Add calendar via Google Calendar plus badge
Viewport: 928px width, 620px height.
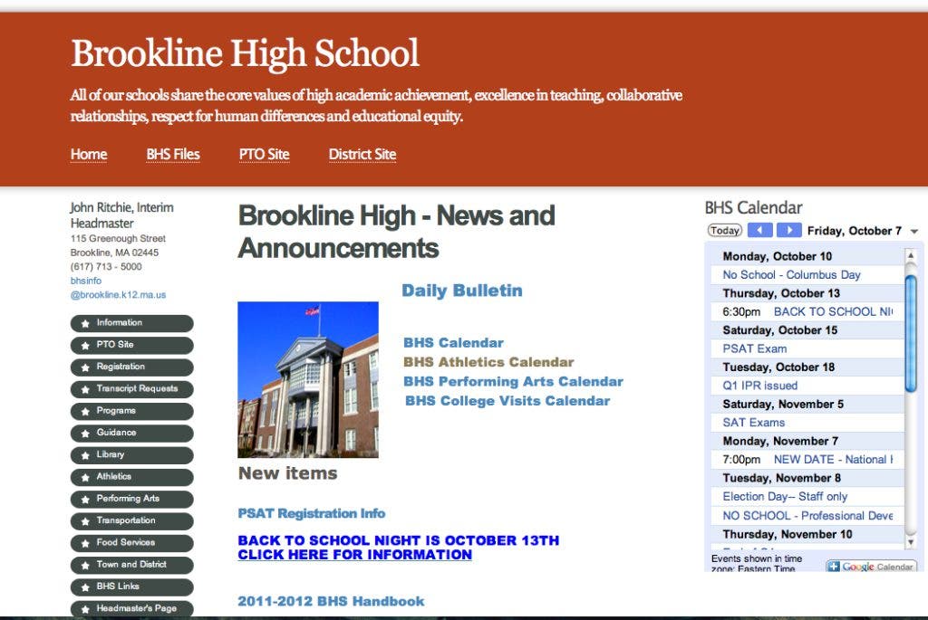coord(871,567)
